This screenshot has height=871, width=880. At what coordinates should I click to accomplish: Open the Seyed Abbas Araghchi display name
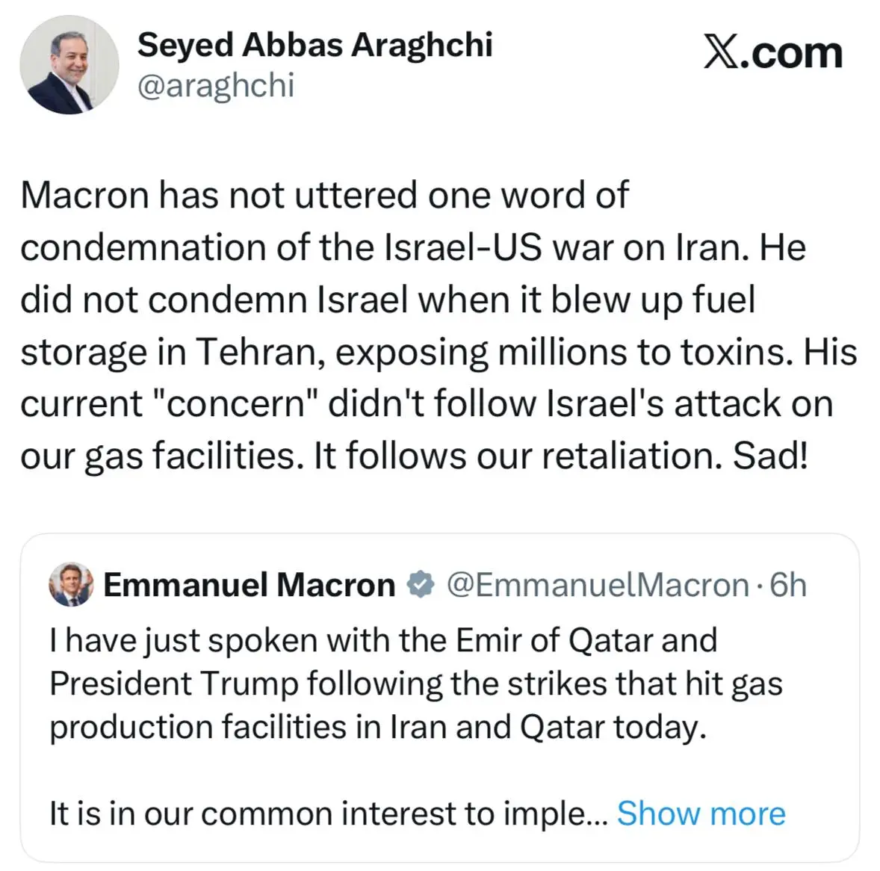coord(314,46)
